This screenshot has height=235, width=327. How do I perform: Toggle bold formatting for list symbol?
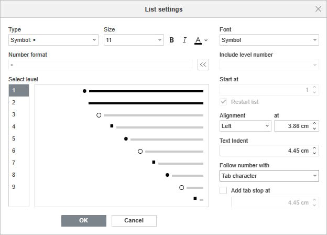pos(171,40)
